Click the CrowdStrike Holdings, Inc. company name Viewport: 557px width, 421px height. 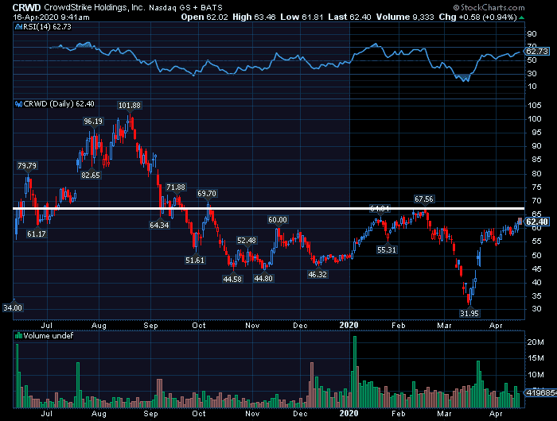coord(95,7)
